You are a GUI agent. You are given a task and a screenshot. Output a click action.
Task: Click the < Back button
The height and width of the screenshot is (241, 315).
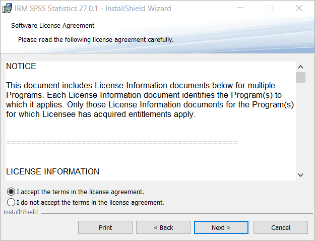pyautogui.click(x=163, y=227)
